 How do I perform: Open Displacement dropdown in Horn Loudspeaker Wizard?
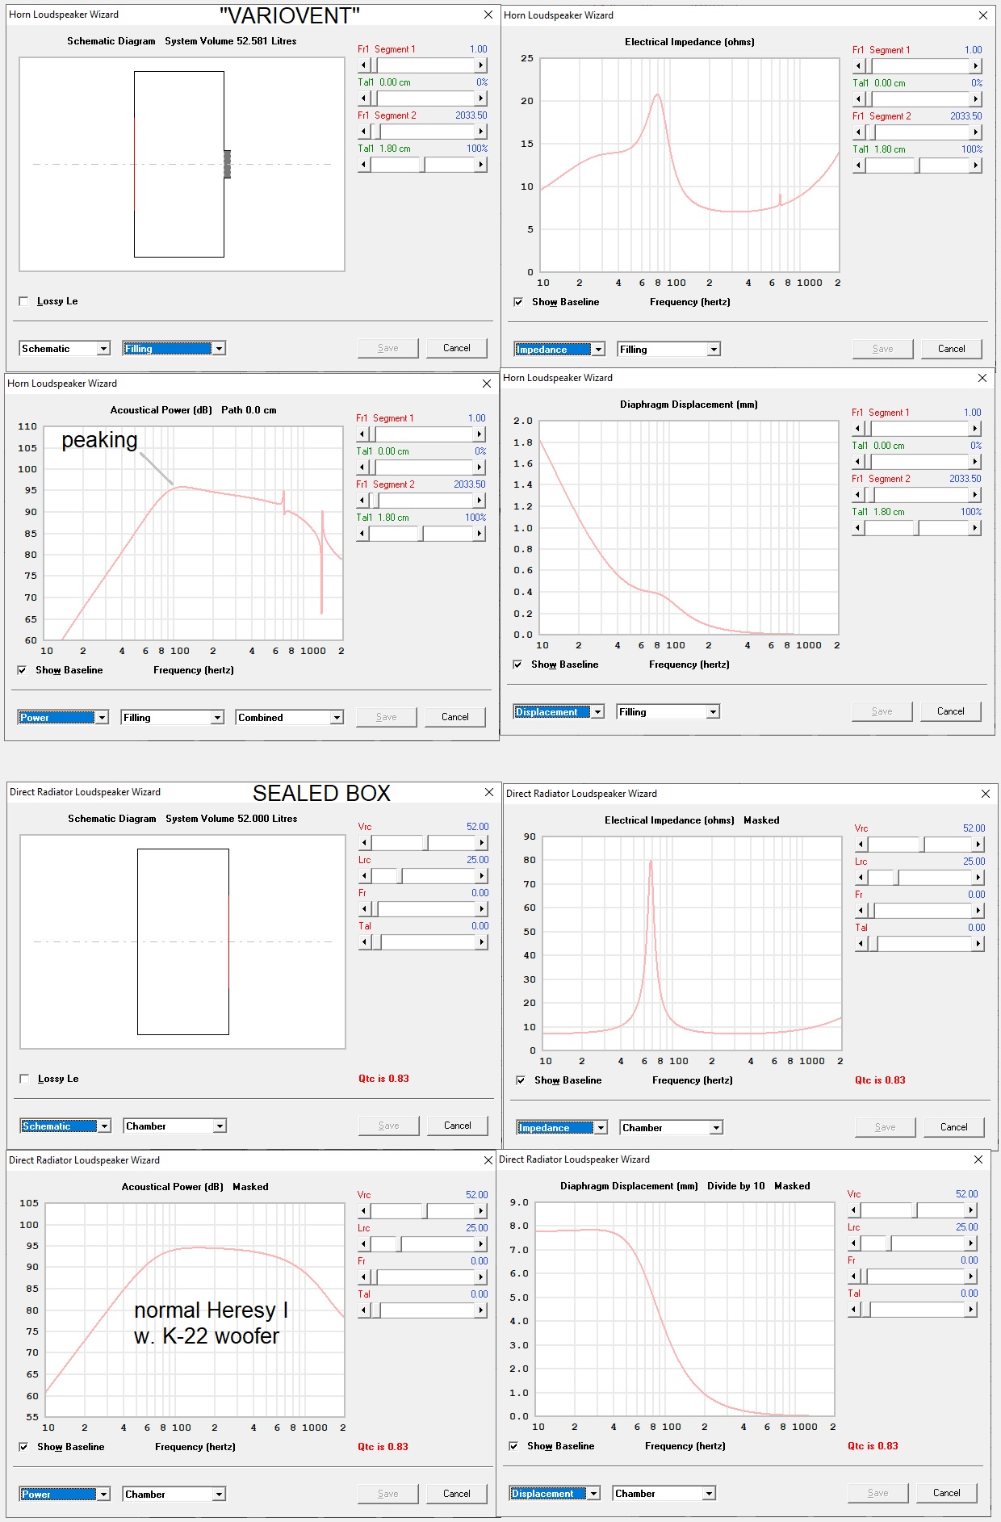[559, 712]
